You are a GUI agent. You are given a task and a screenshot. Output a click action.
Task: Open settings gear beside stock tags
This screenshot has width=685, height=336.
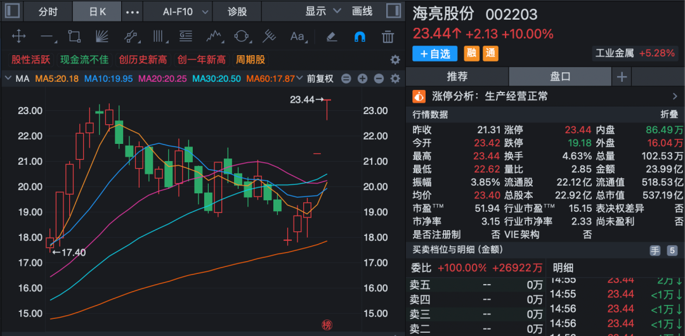click(395, 60)
